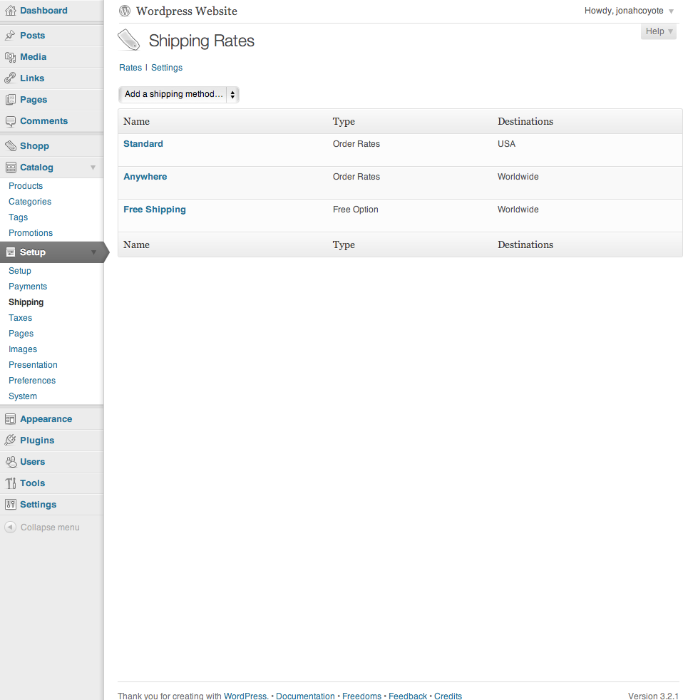Open the Shopp menu

pyautogui.click(x=34, y=146)
